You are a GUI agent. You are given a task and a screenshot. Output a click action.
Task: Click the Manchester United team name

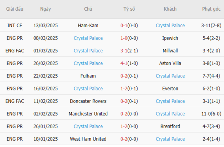88,114
